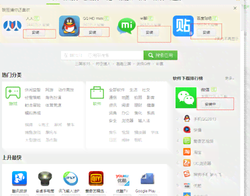The height and width of the screenshot is (196, 250).
Task: Open the 浏览器 software category
Action: (127, 120)
